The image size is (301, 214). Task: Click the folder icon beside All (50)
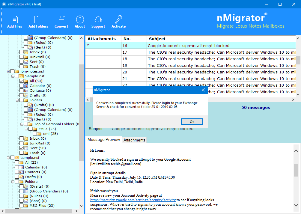[26, 81]
